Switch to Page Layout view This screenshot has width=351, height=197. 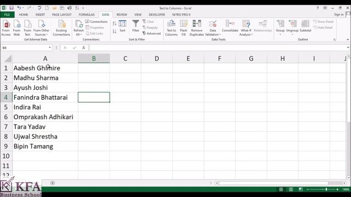[x=291, y=189]
